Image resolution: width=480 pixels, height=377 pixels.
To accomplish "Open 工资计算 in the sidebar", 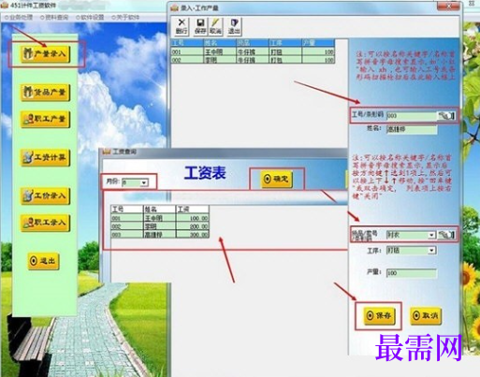I will (45, 157).
